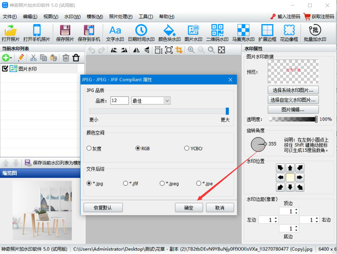Increase the 右边 margin spinner
This screenshot has width=337, height=254.
[317, 218]
